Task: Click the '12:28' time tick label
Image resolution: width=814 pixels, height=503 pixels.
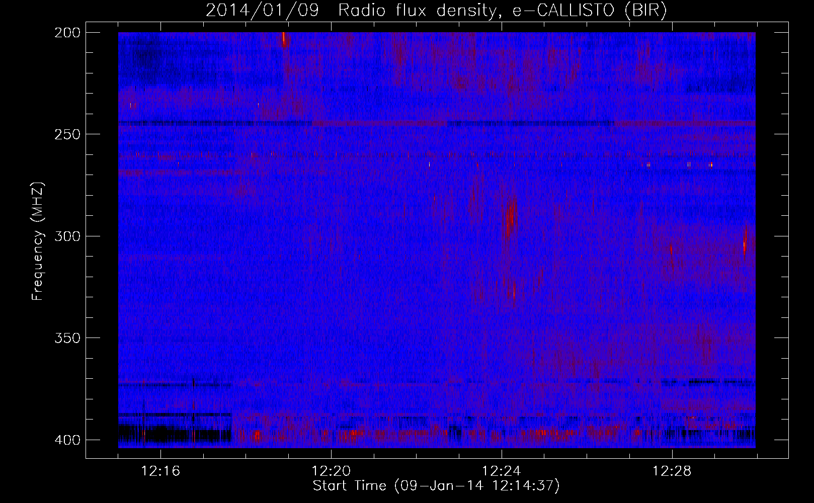Action: pos(672,471)
